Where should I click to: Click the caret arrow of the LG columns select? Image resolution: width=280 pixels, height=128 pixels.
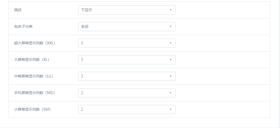170,76
